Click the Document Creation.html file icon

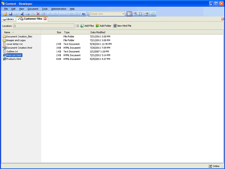click(x=4, y=48)
